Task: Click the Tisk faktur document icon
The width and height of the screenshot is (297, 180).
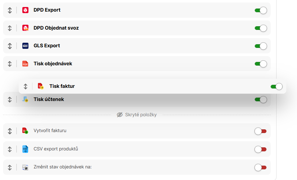Action: [41, 86]
